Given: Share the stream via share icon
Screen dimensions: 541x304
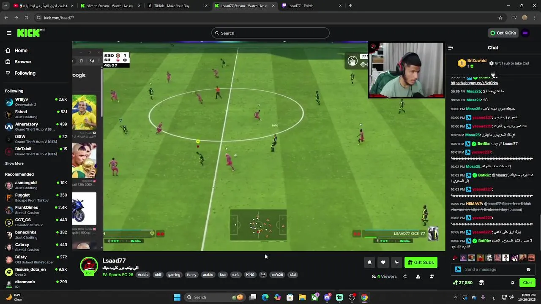Looking at the screenshot, I should [404, 277].
